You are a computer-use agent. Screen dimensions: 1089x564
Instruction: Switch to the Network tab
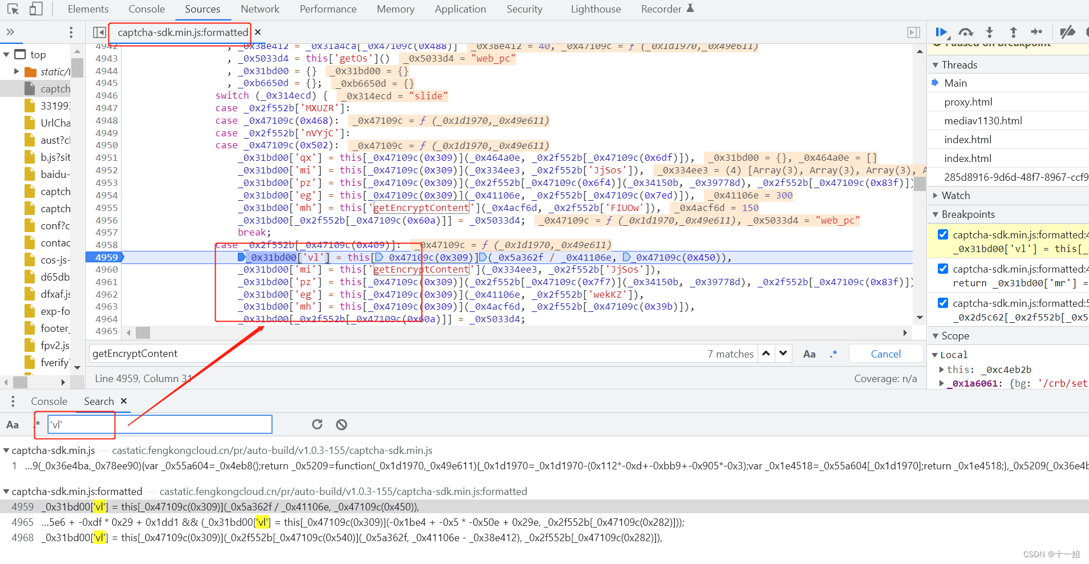[x=260, y=9]
